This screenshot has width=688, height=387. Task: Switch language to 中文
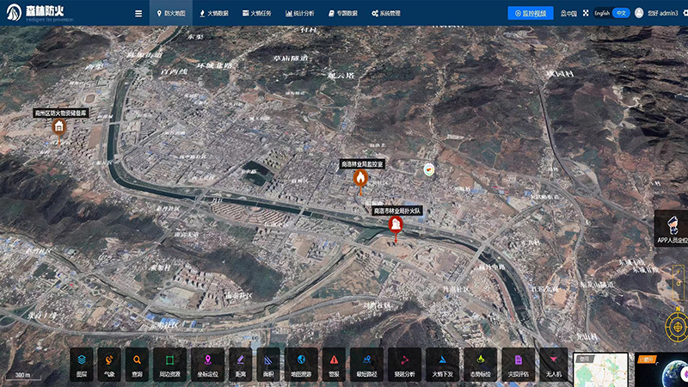(620, 13)
